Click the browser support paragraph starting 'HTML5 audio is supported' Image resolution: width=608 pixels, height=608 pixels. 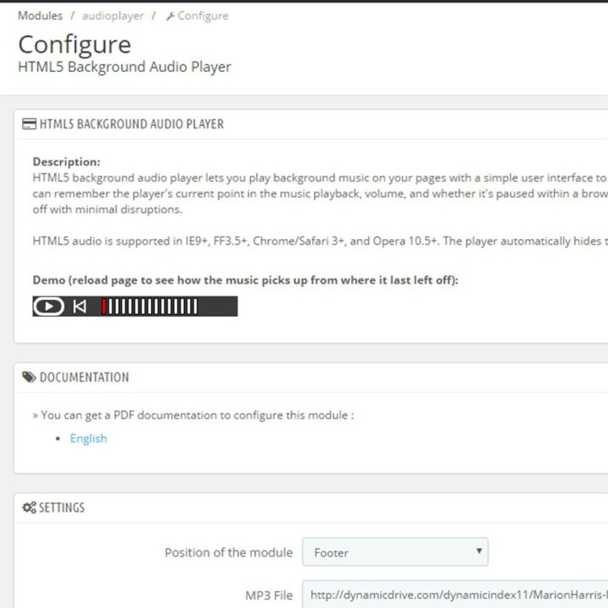coord(320,241)
